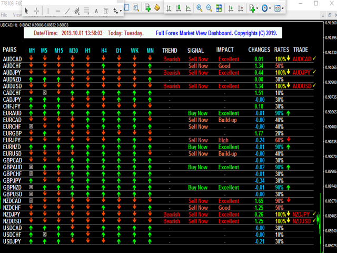Image resolution: width=337 pixels, height=253 pixels.
Task: Click the NZDUSD trade link
Action: click(x=302, y=221)
